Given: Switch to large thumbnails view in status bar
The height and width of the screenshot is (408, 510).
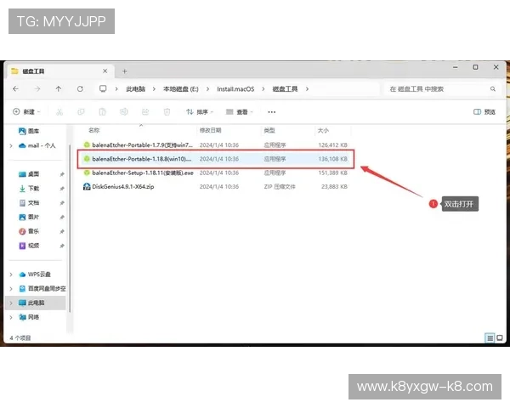Looking at the screenshot, I should [499, 337].
